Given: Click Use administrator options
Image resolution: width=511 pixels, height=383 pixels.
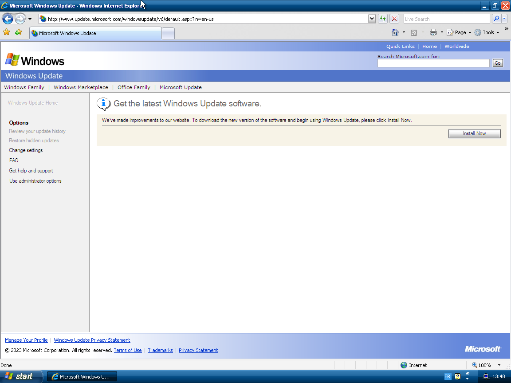Looking at the screenshot, I should coord(35,181).
